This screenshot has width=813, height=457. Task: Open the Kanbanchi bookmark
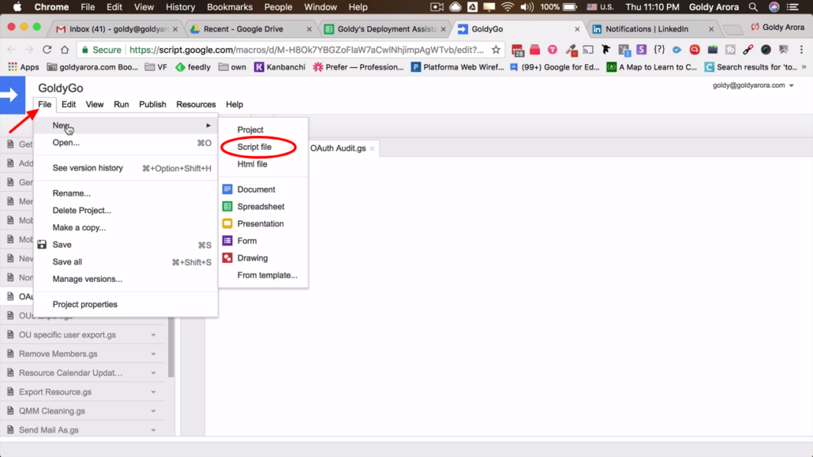point(279,67)
